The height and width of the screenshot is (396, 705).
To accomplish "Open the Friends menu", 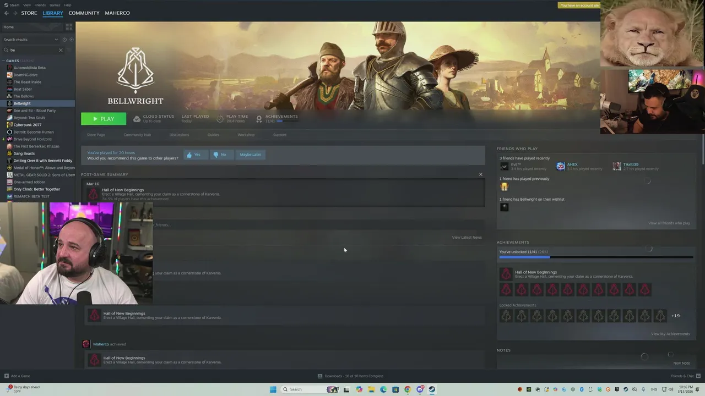I will (40, 5).
